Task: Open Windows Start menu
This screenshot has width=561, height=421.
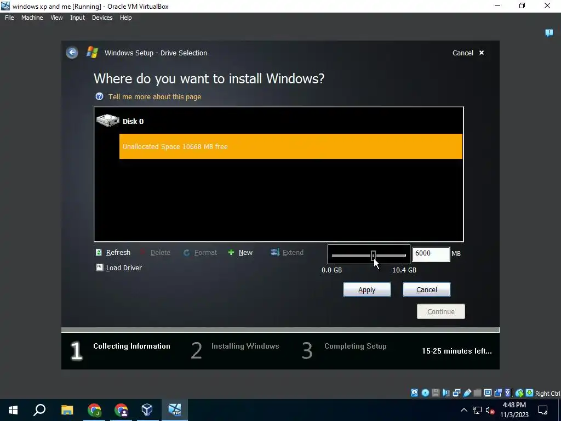Action: point(13,410)
